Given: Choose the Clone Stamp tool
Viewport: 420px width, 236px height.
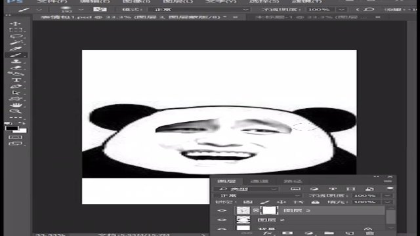Looking at the screenshot, I should pyautogui.click(x=16, y=61).
